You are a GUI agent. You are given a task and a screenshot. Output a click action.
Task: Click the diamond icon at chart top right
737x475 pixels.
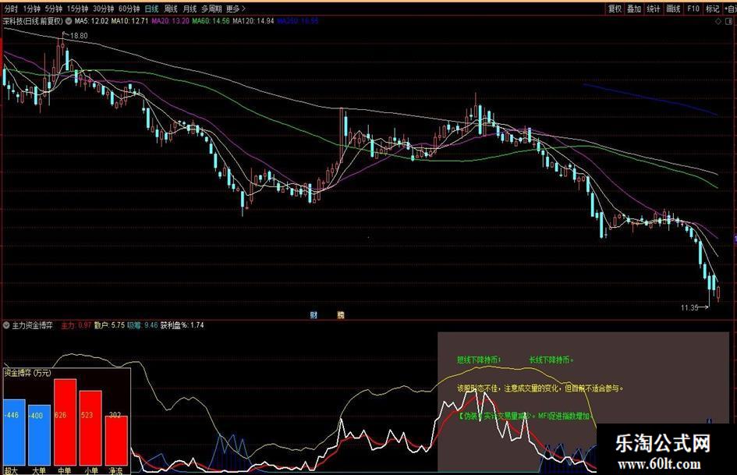[718, 22]
